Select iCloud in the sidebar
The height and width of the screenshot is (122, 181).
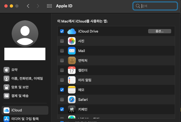pos(25,110)
